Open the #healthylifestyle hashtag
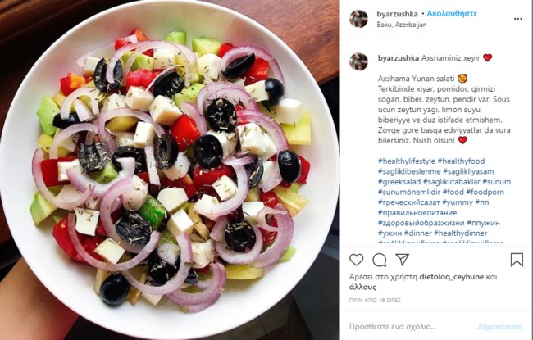Viewport: 533px width, 340px height. coord(407,161)
